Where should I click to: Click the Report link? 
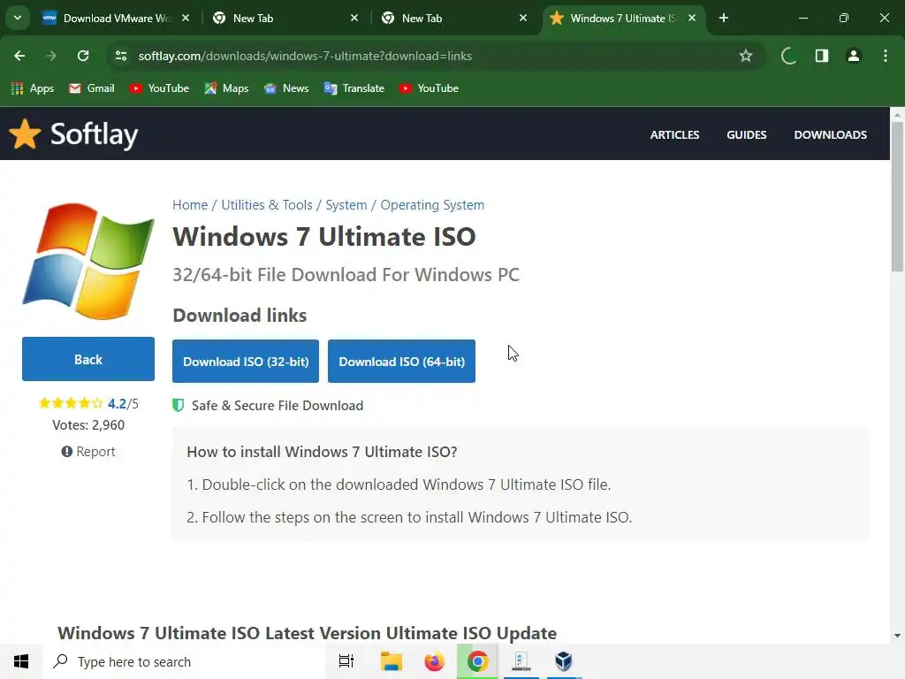coord(88,452)
